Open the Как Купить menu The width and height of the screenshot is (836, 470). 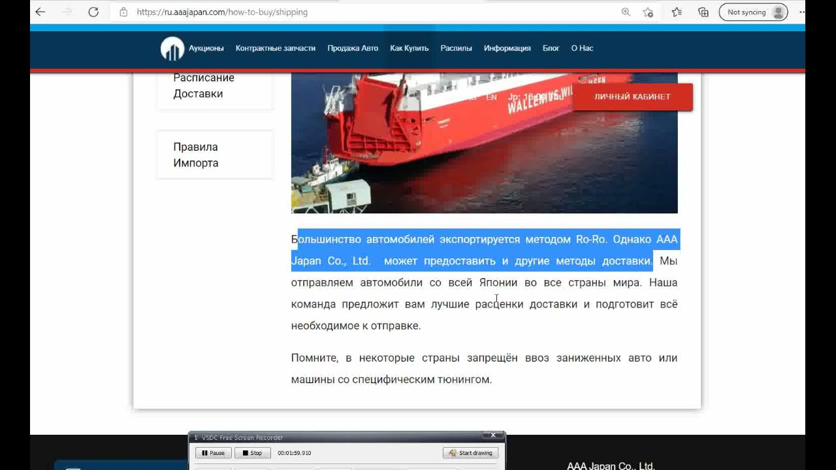(x=410, y=48)
